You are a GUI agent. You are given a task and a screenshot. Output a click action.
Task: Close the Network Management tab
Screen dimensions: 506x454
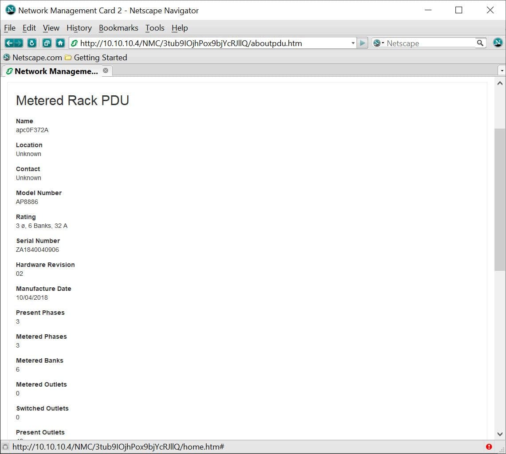coord(106,70)
